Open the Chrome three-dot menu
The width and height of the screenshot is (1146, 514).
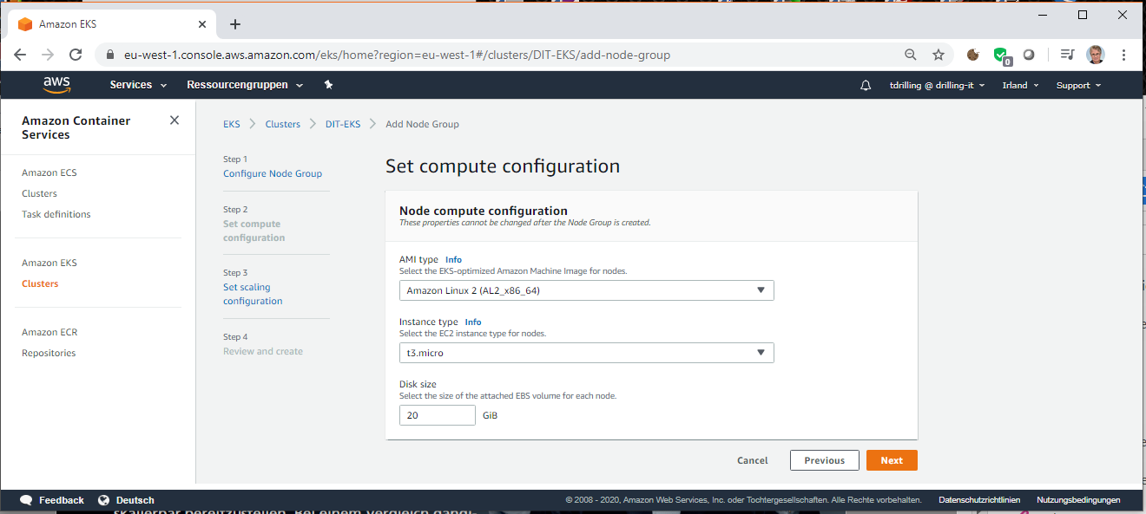pyautogui.click(x=1124, y=55)
